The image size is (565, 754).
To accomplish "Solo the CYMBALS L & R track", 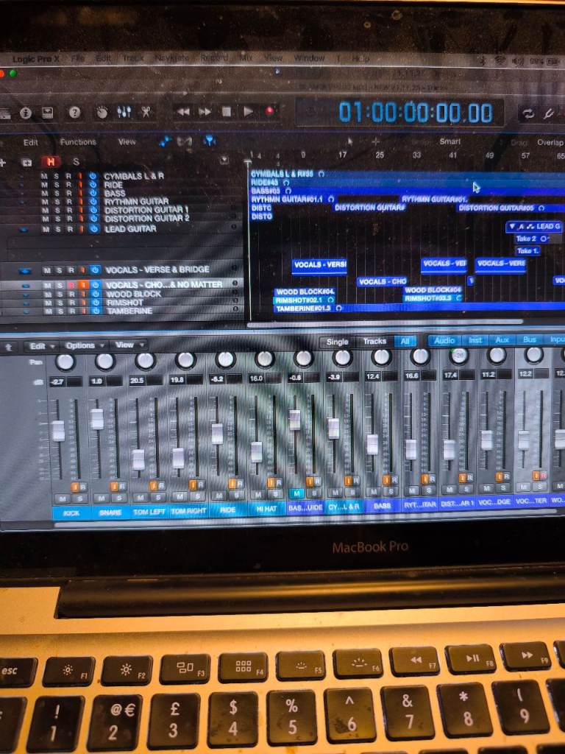I will [57, 177].
